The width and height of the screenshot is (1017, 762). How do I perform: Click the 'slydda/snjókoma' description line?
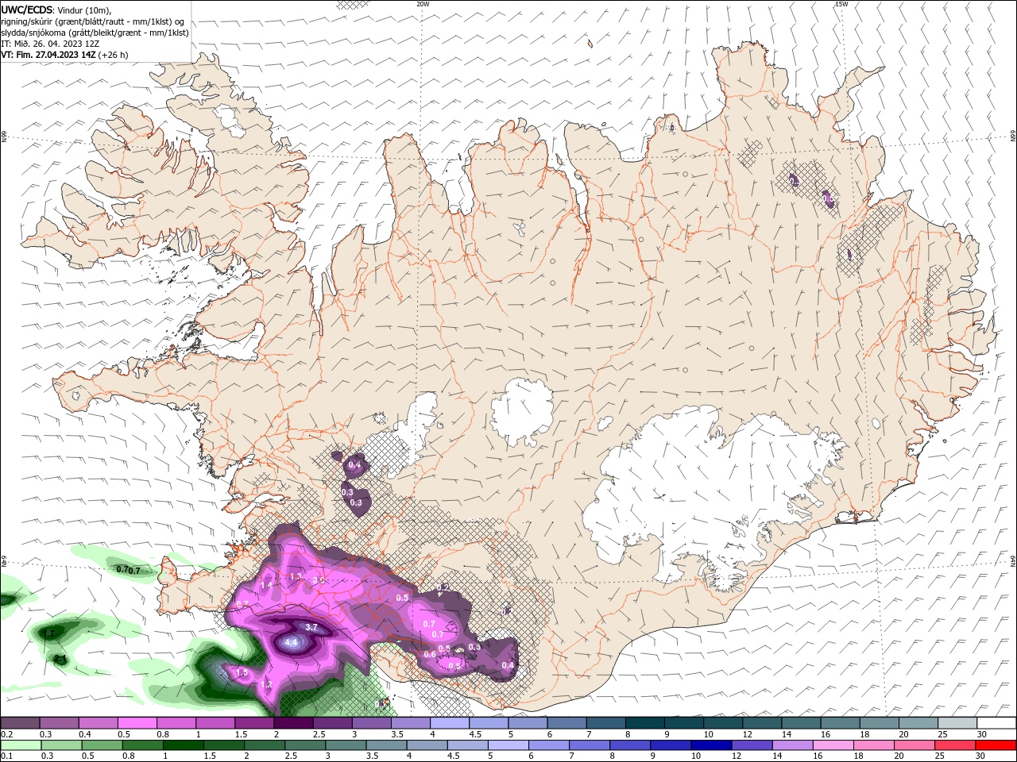(95, 33)
